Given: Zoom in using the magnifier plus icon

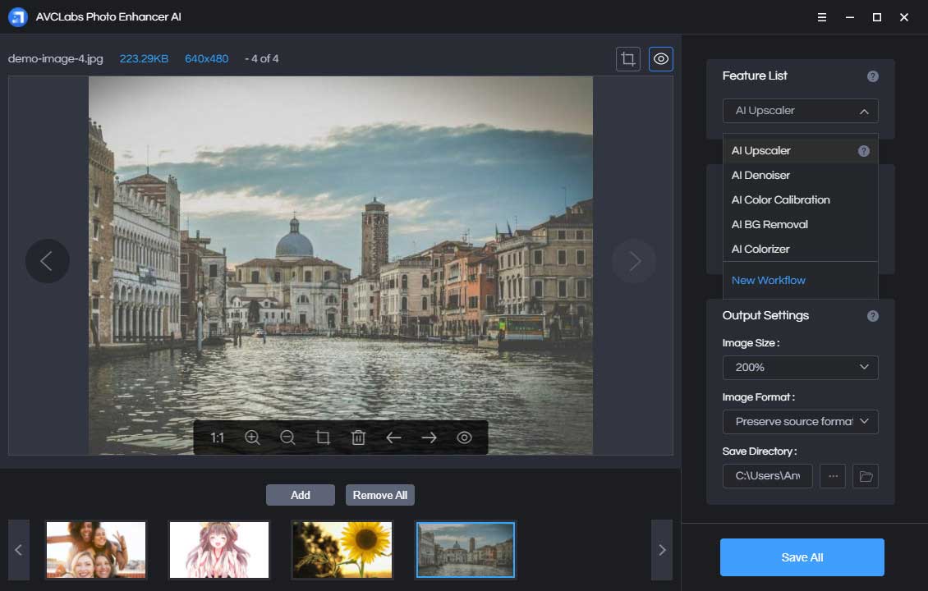Looking at the screenshot, I should 252,438.
